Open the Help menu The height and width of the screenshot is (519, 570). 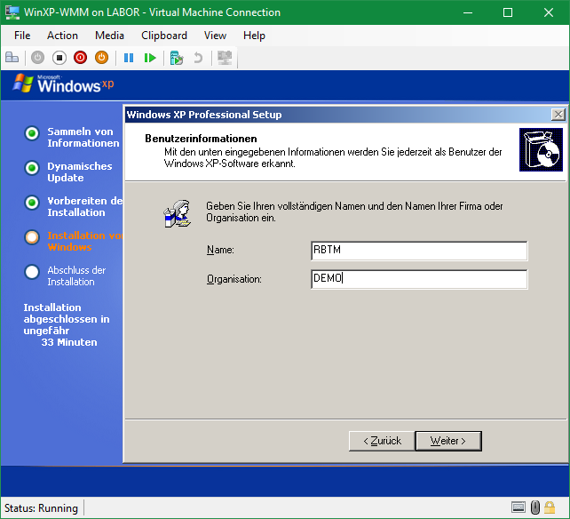pos(254,36)
